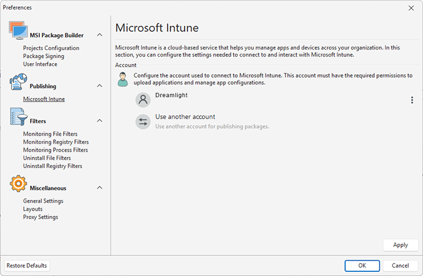Open Projects Configuration settings
The width and height of the screenshot is (423, 276).
tap(51, 48)
